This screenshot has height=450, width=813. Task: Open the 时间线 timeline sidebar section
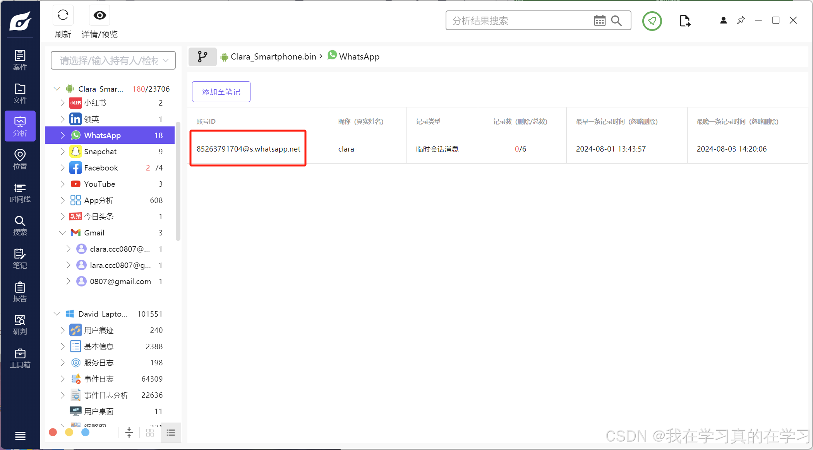pyautogui.click(x=20, y=193)
